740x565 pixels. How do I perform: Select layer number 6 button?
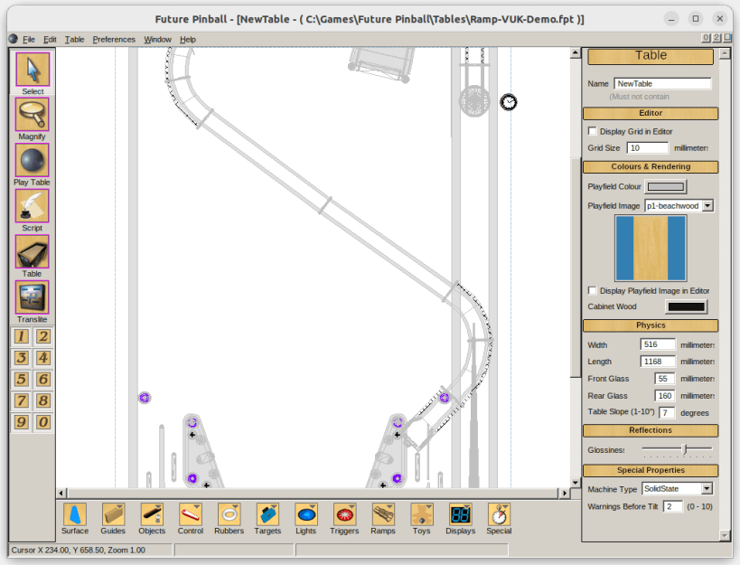click(x=43, y=379)
